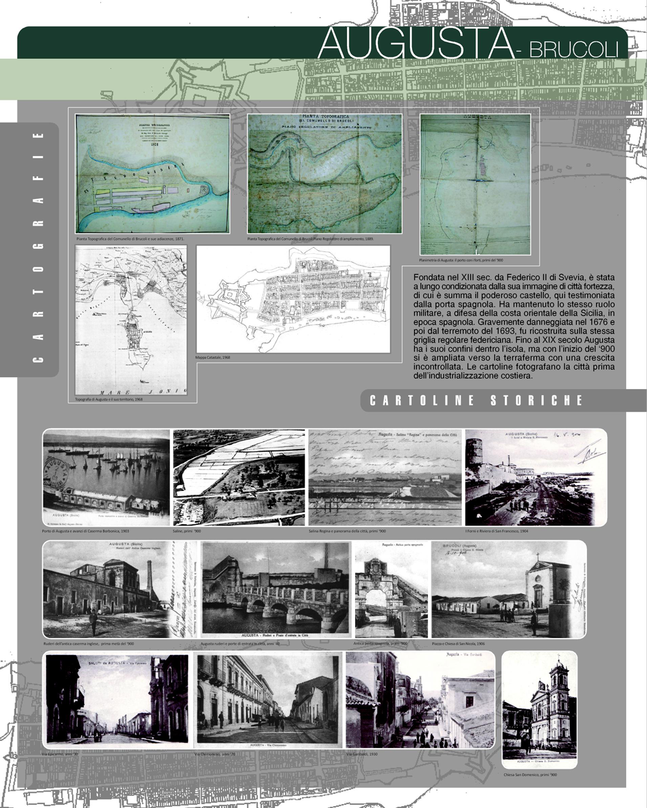Click caption 'Antica porta spagnola, primi '900'
Image resolution: width=647 pixels, height=808 pixels.
pyautogui.click(x=381, y=643)
